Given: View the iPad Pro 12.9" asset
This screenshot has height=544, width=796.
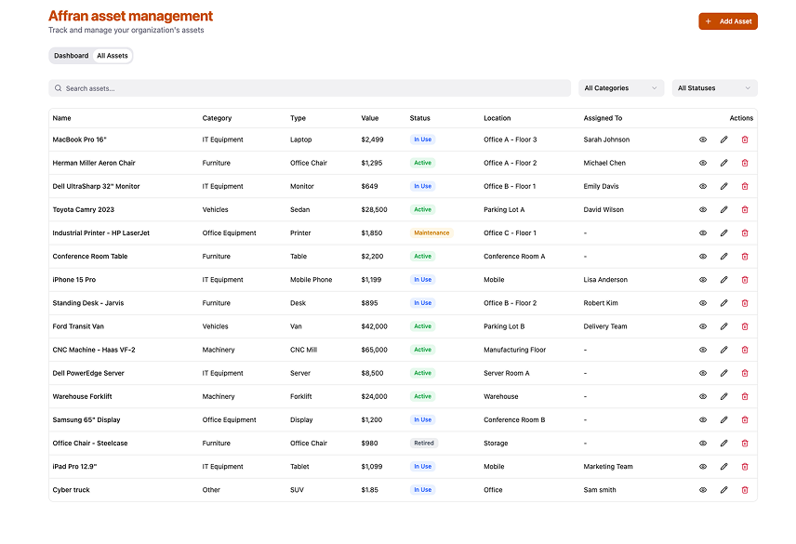Looking at the screenshot, I should [x=703, y=467].
